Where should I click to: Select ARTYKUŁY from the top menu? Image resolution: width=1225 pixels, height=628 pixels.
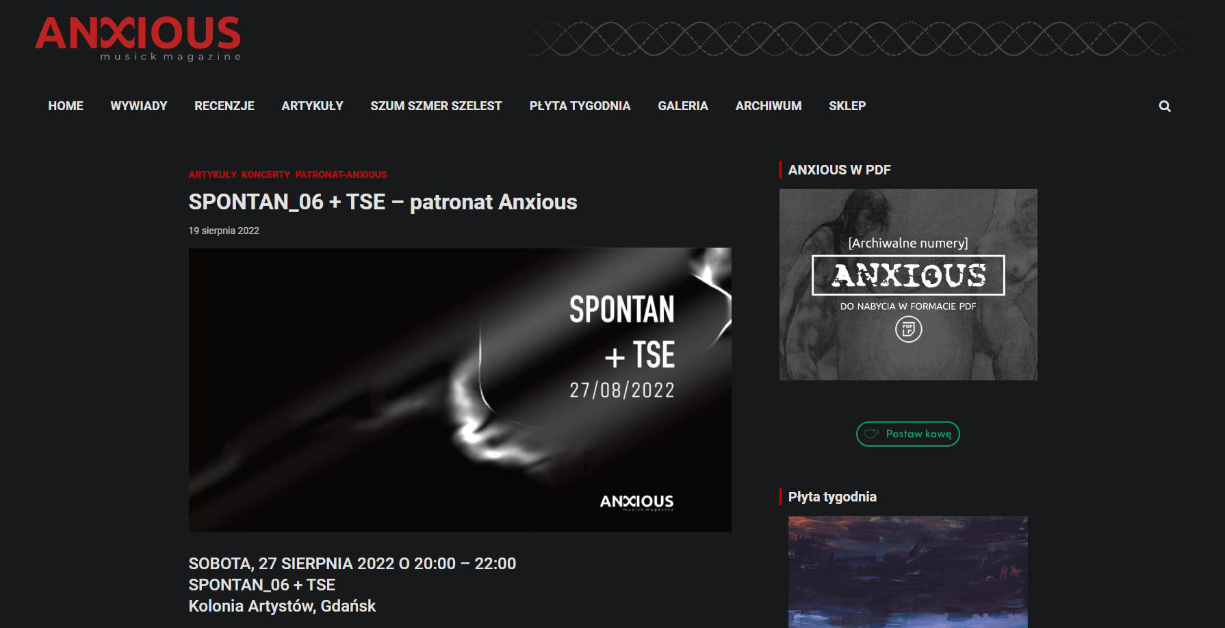312,106
